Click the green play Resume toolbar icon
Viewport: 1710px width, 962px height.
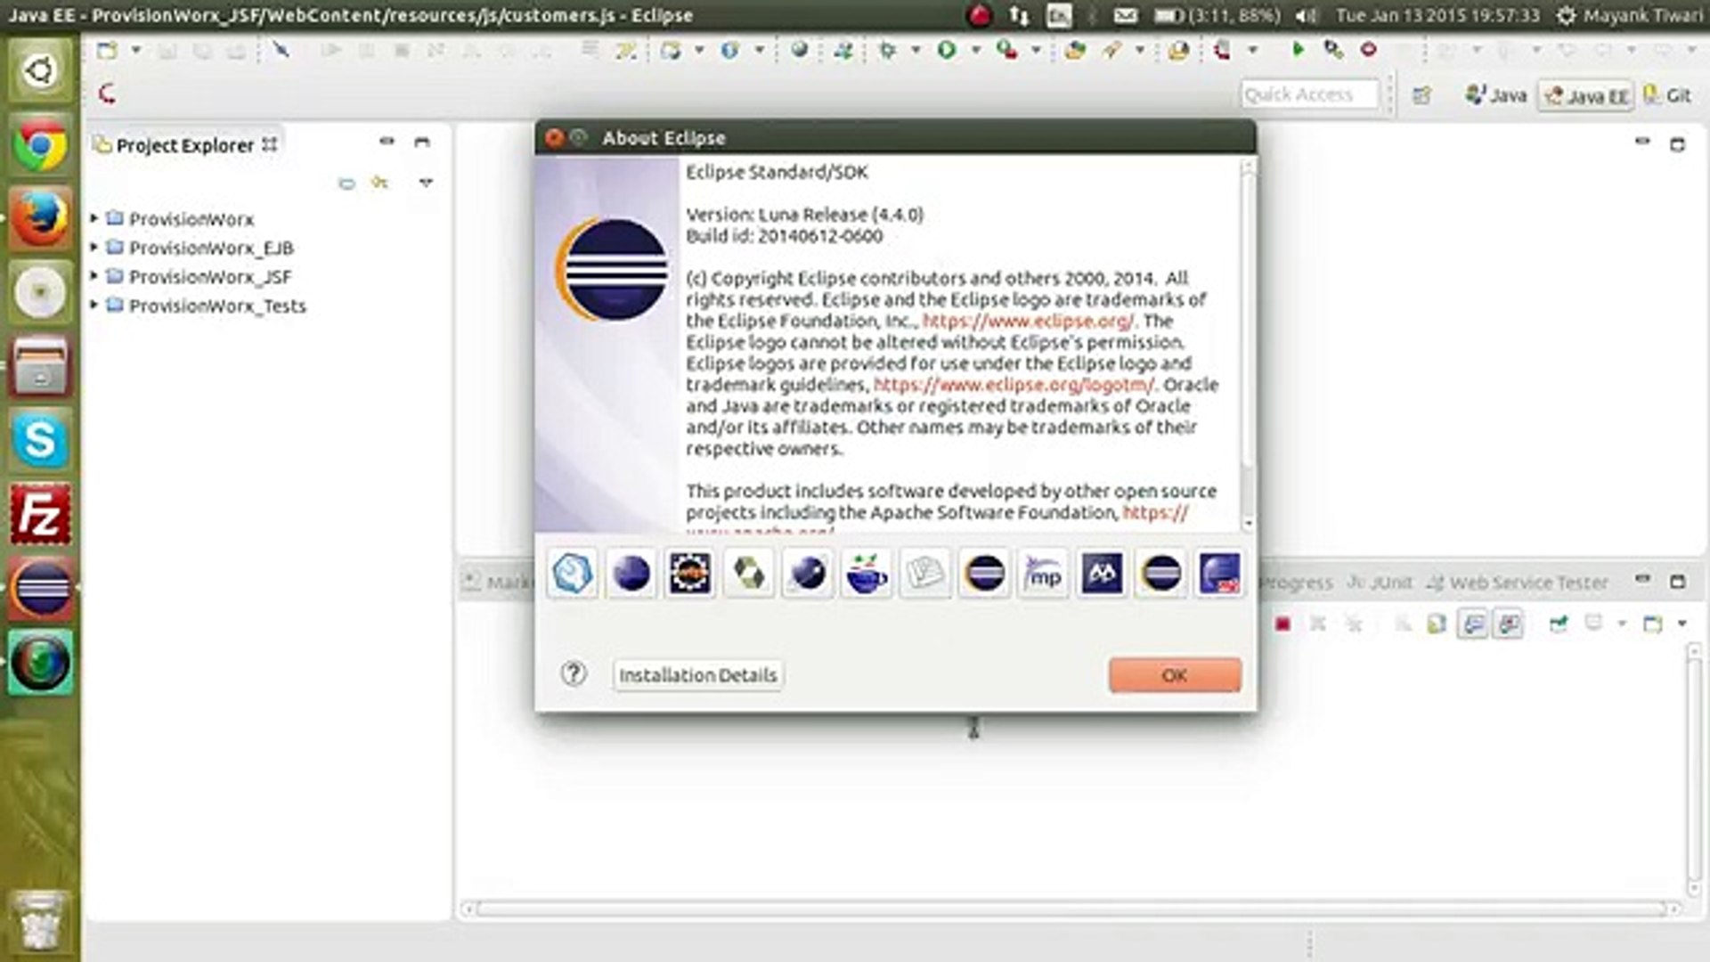click(1299, 50)
